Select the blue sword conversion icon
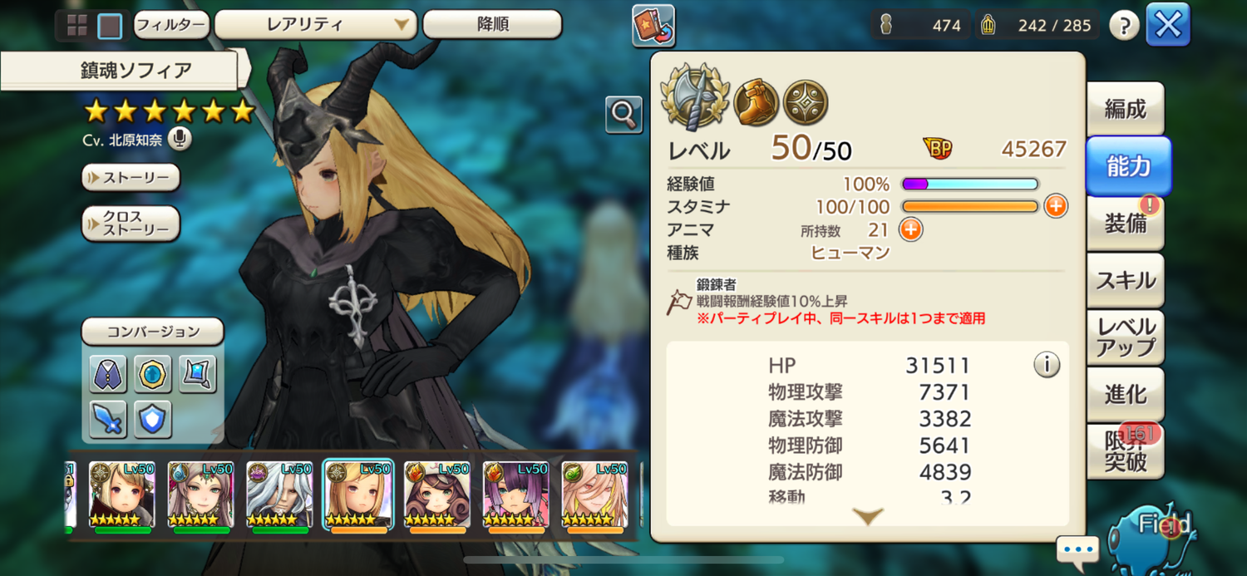This screenshot has height=576, width=1247. [108, 419]
